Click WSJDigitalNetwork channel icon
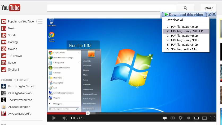 4,93
